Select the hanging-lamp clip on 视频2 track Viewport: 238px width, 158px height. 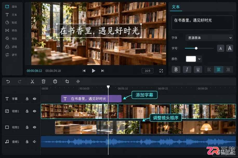(188, 127)
